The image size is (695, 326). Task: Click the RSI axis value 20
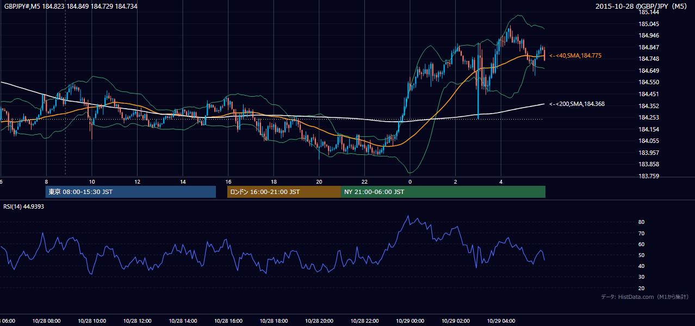point(642,288)
